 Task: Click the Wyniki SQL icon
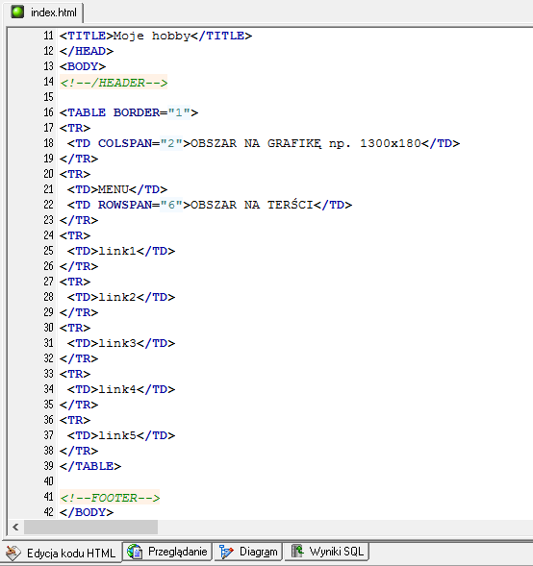point(297,552)
